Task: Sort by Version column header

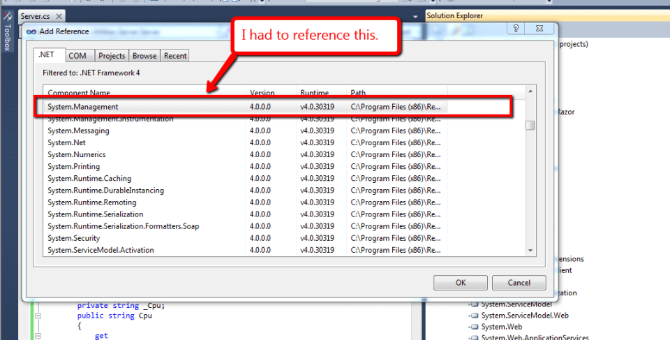Action: pyautogui.click(x=271, y=93)
